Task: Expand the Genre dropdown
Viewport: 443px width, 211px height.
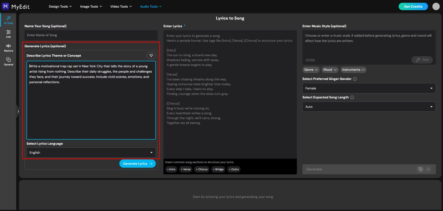Action: point(311,70)
